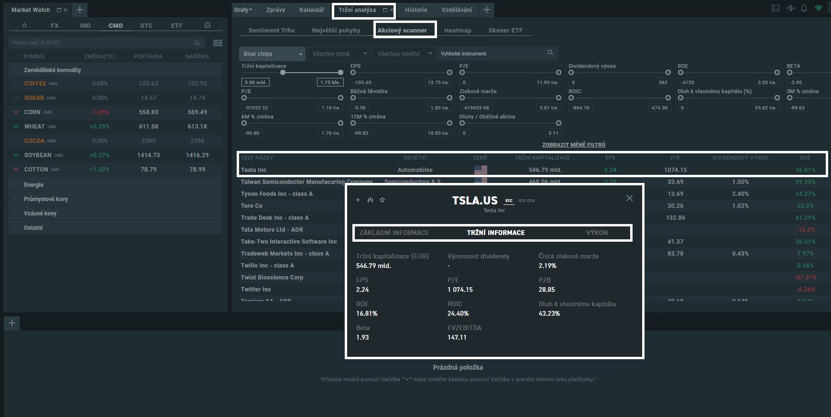Click the Zobrazit méně filtrů link

[x=574, y=145]
